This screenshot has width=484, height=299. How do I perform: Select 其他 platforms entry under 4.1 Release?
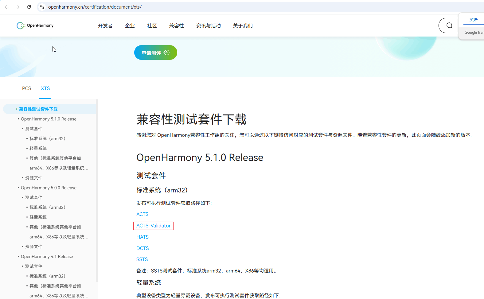point(59,291)
